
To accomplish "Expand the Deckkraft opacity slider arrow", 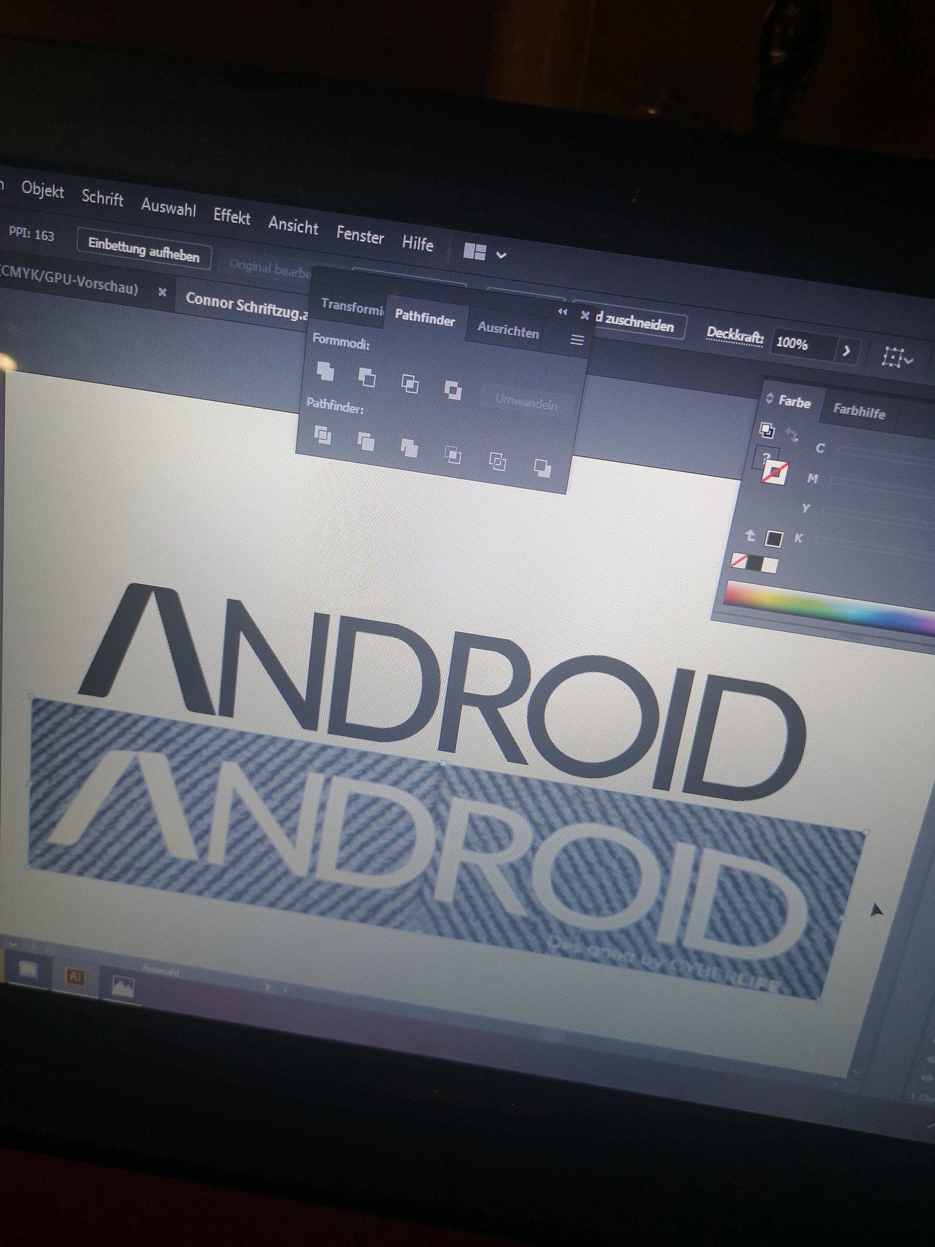I will 846,351.
